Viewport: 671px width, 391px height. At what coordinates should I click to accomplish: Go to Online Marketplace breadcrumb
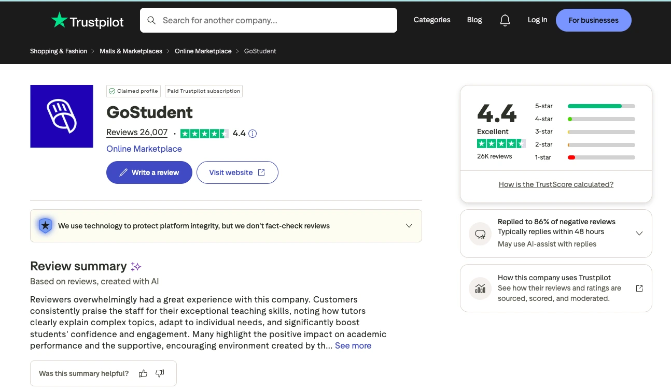203,51
